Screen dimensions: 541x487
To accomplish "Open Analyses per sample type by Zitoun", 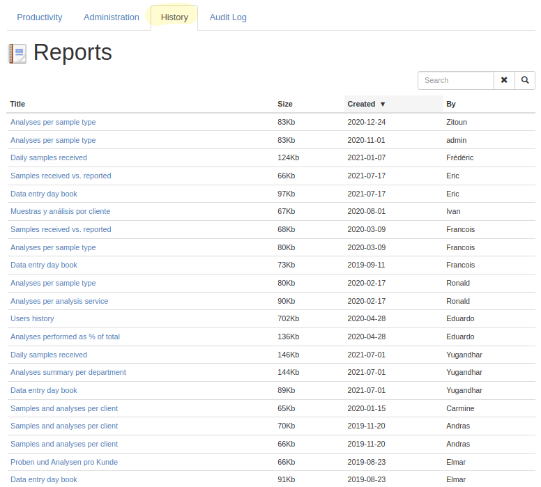I will click(53, 122).
